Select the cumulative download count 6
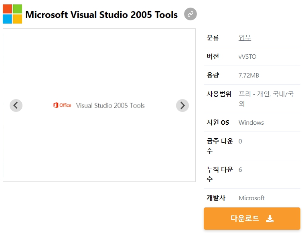 point(240,170)
